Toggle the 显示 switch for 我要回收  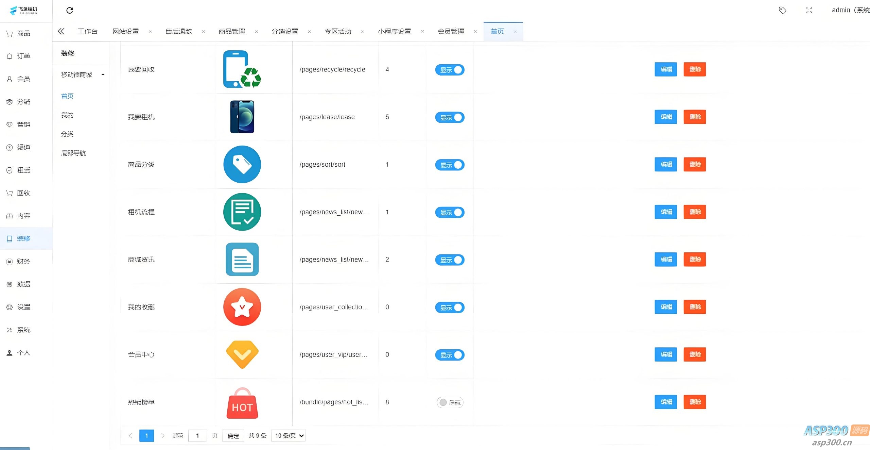click(450, 70)
